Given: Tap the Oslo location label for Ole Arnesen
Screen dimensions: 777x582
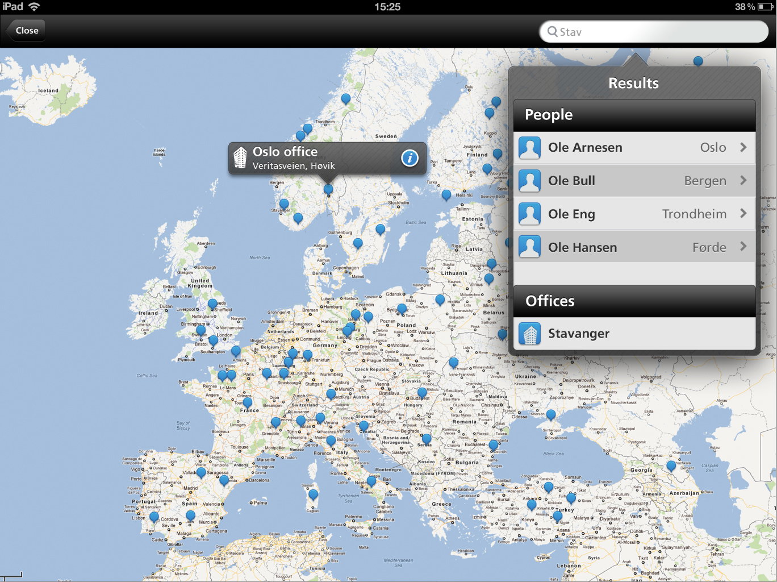Looking at the screenshot, I should pos(713,148).
